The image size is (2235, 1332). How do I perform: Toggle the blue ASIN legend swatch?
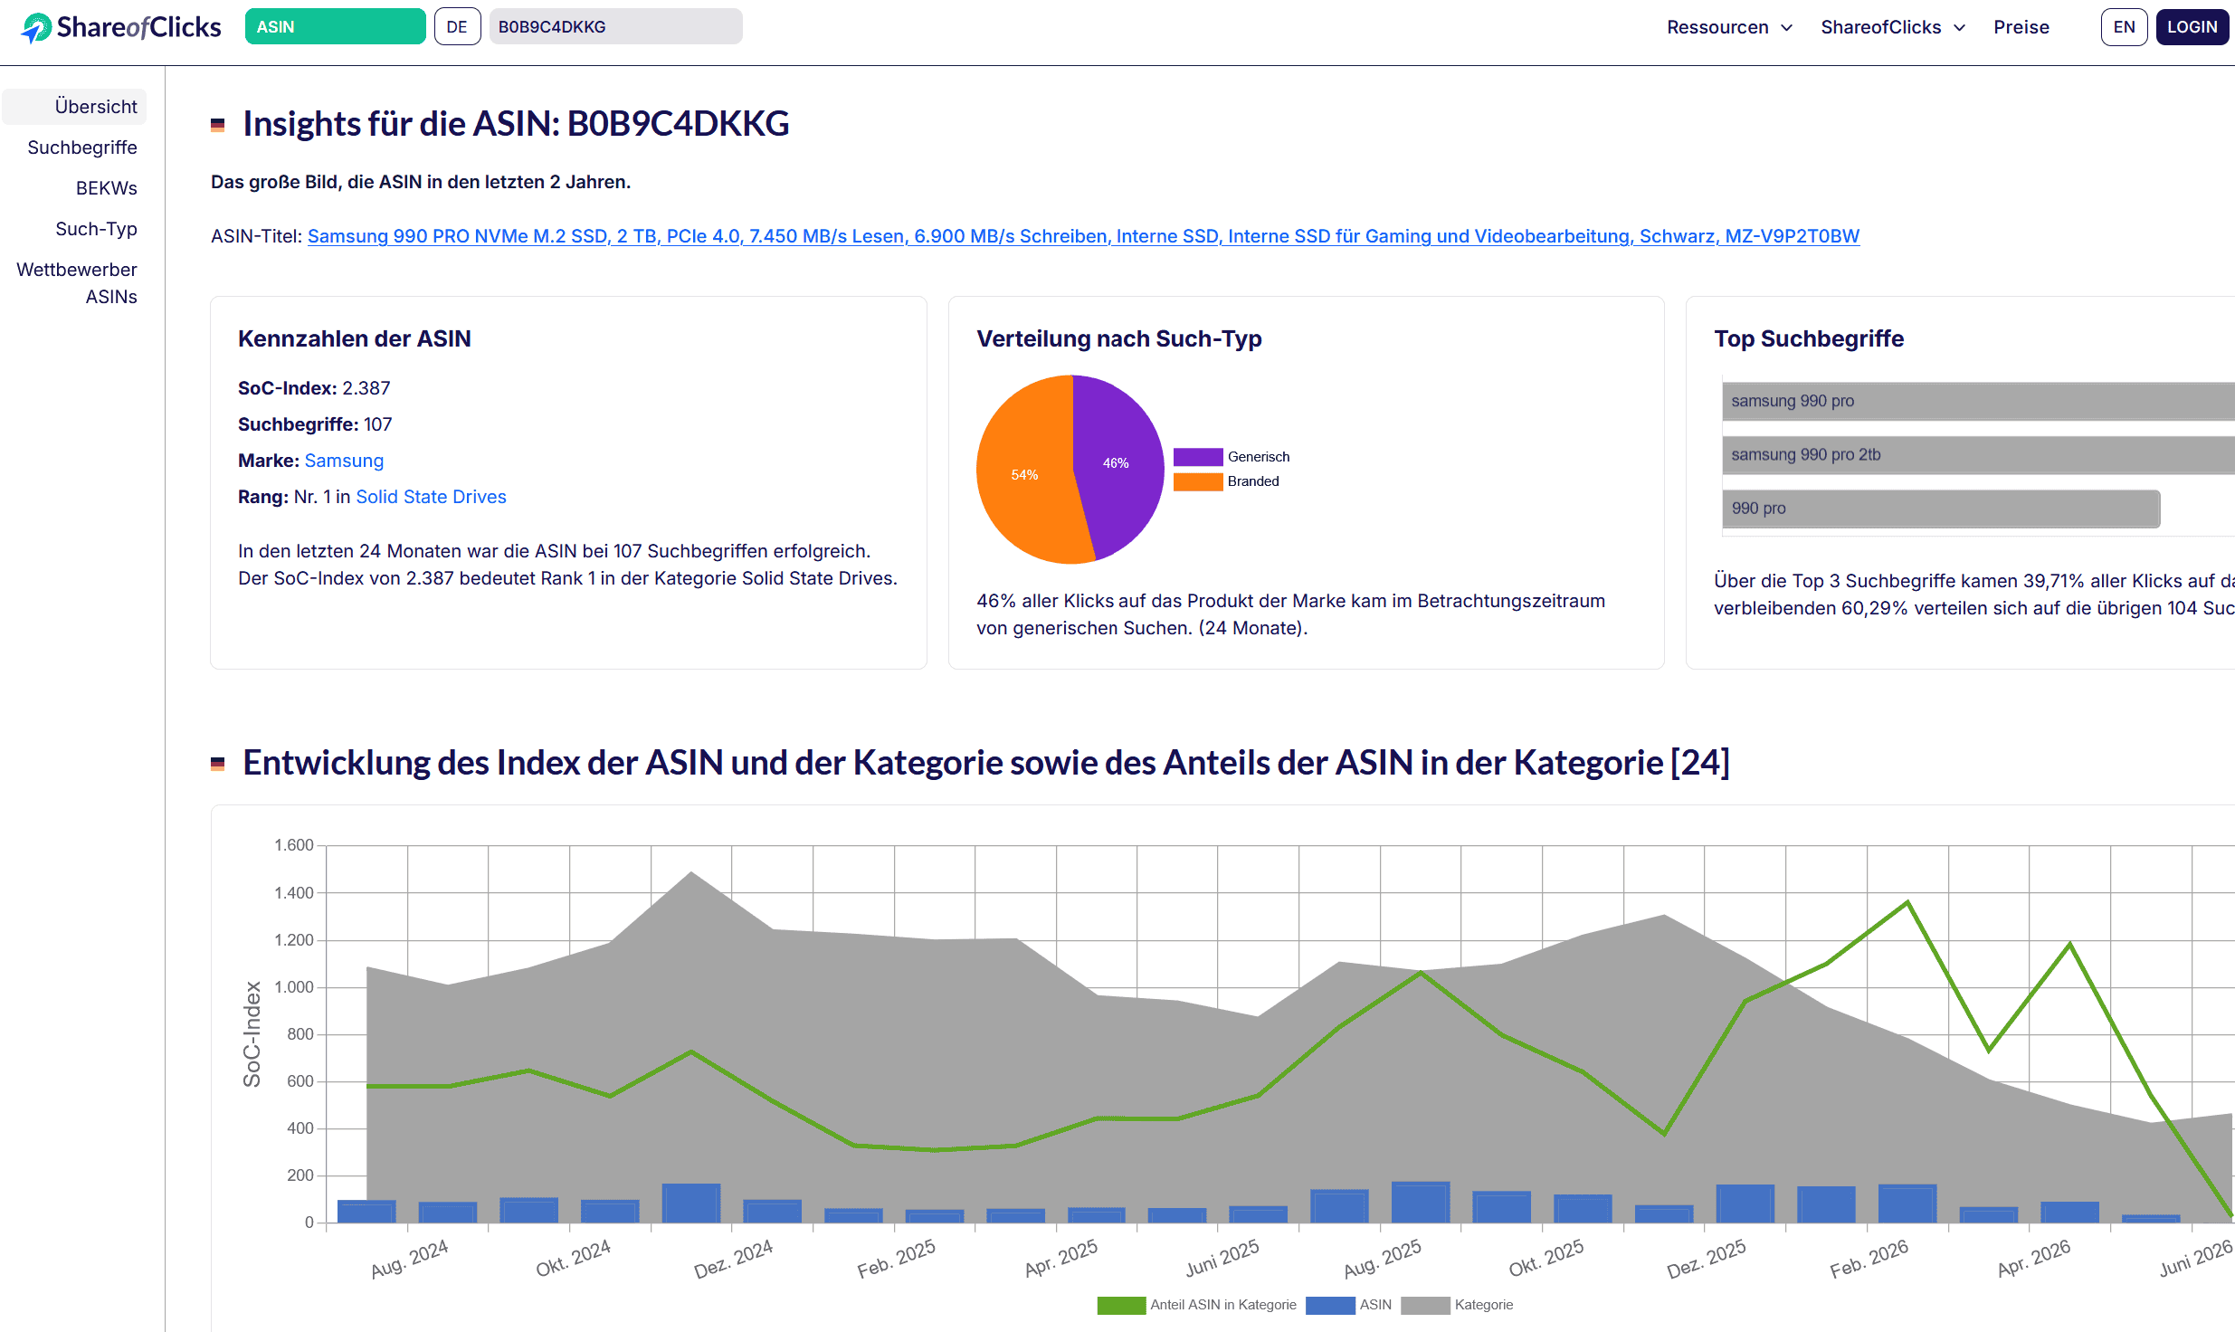click(1330, 1305)
